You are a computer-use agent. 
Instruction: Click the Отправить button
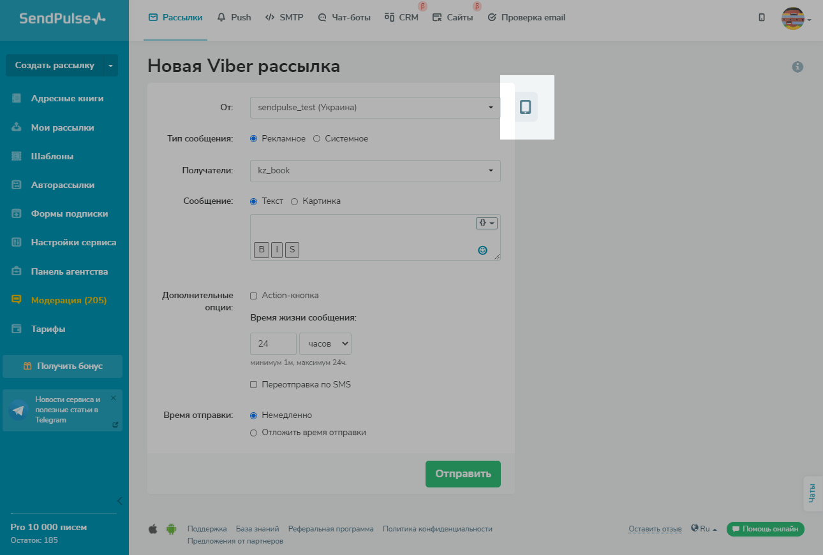pos(463,473)
